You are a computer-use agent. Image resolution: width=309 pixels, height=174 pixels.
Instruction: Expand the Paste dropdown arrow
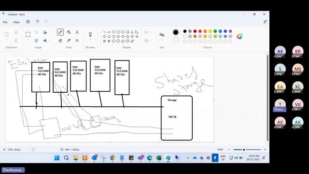point(6,40)
